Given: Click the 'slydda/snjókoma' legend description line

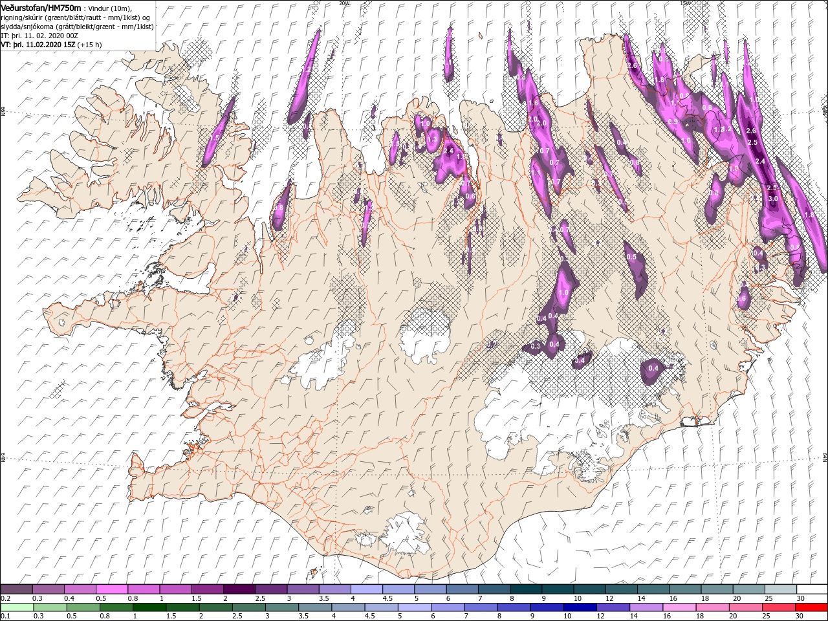Looking at the screenshot, I should (x=76, y=27).
